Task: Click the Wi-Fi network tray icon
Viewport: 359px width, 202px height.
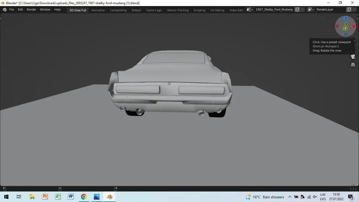Action: click(x=309, y=197)
